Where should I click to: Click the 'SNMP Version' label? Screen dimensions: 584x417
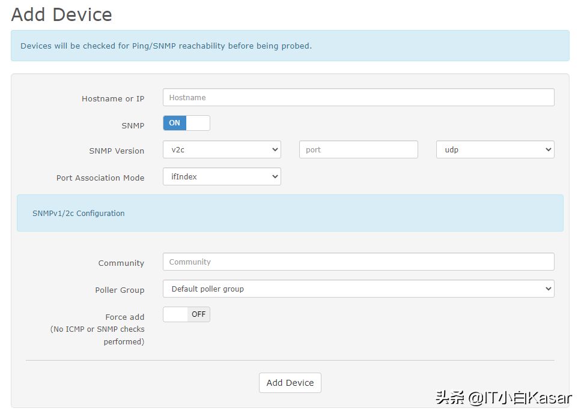117,151
